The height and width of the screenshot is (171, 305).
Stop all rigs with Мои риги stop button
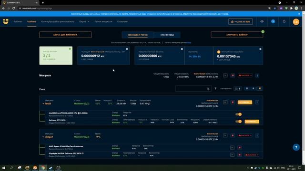point(233,75)
